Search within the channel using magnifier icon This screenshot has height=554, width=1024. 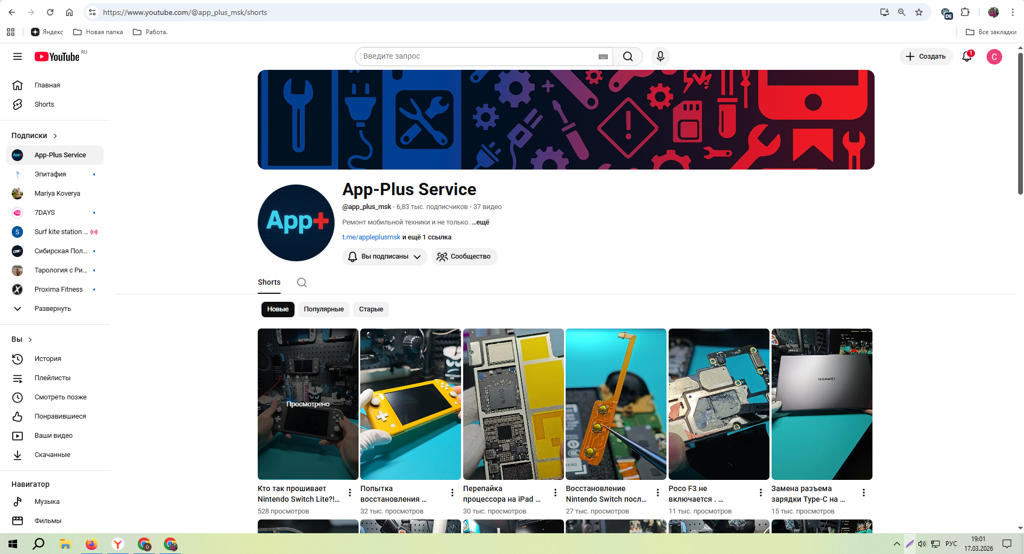(302, 283)
